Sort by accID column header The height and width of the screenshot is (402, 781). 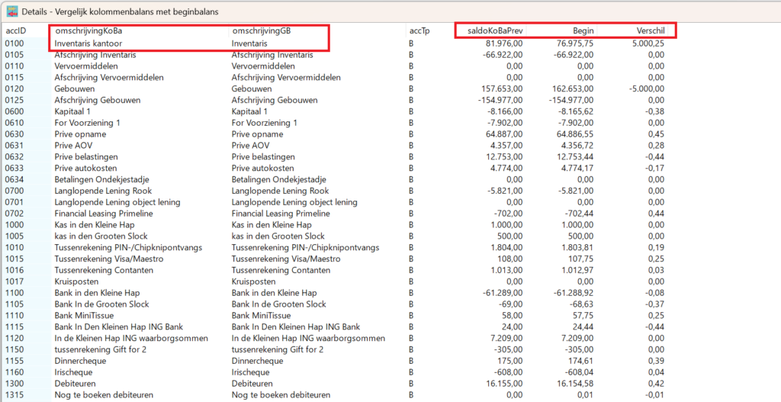[x=15, y=31]
